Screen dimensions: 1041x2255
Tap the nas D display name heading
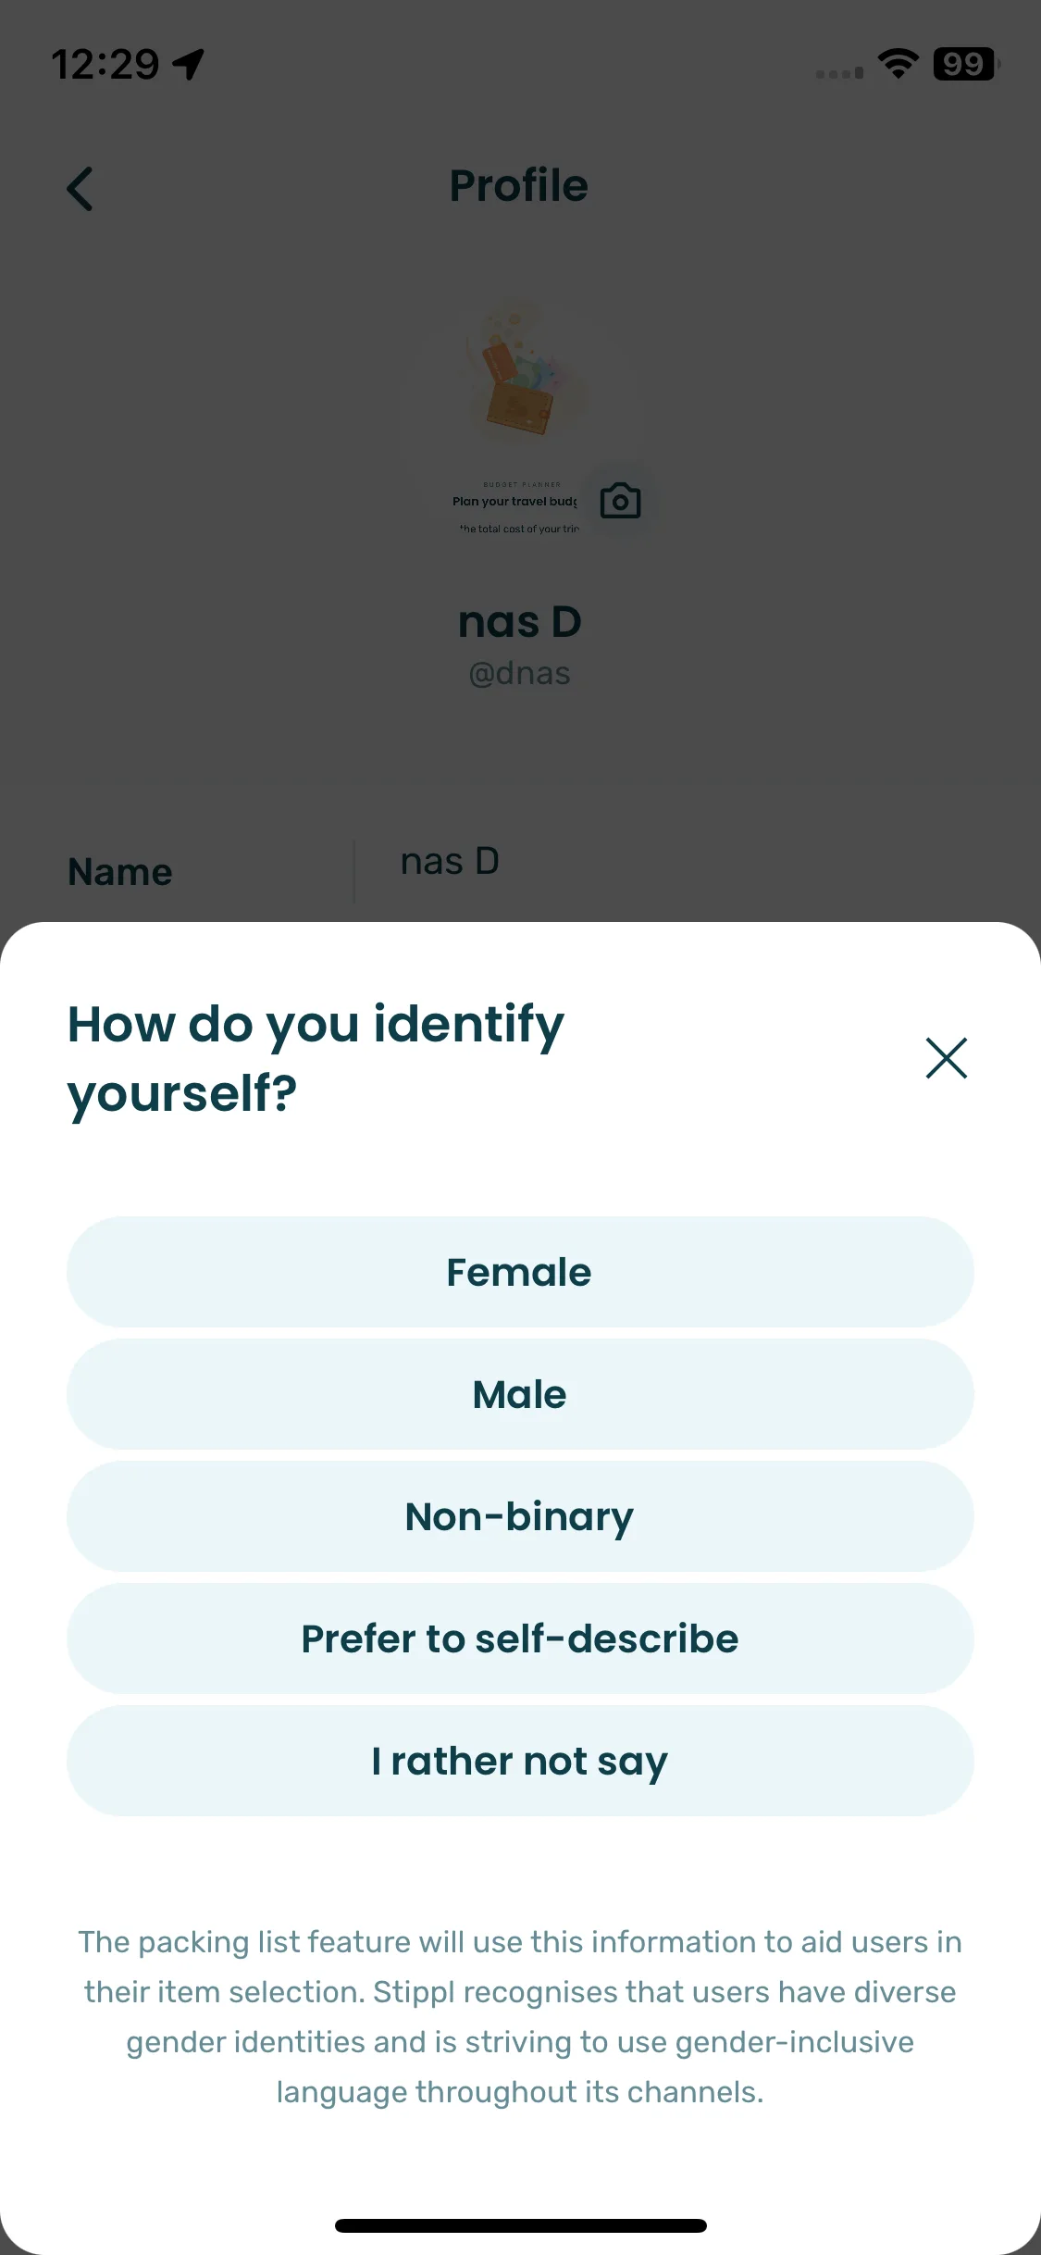click(520, 621)
